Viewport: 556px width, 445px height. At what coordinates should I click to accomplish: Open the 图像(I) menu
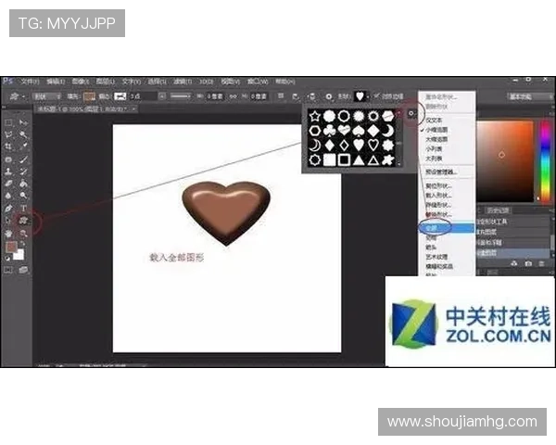click(x=81, y=82)
